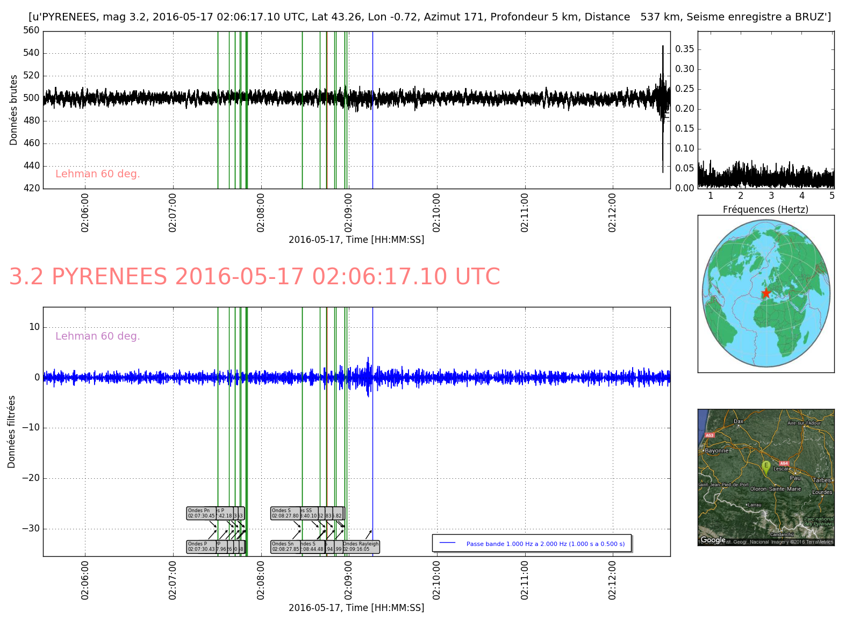The width and height of the screenshot is (860, 618).
Task: Click the blue Rayleigh line in filtered plot
Action: [372, 430]
